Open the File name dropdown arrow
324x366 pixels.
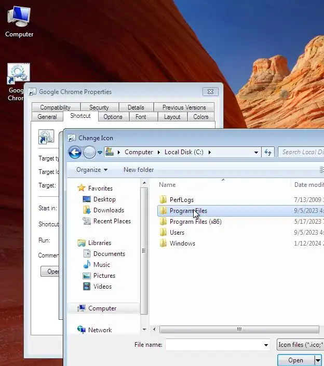point(266,345)
